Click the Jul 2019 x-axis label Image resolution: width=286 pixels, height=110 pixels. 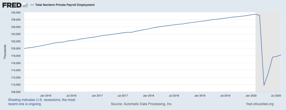[x=225, y=95]
